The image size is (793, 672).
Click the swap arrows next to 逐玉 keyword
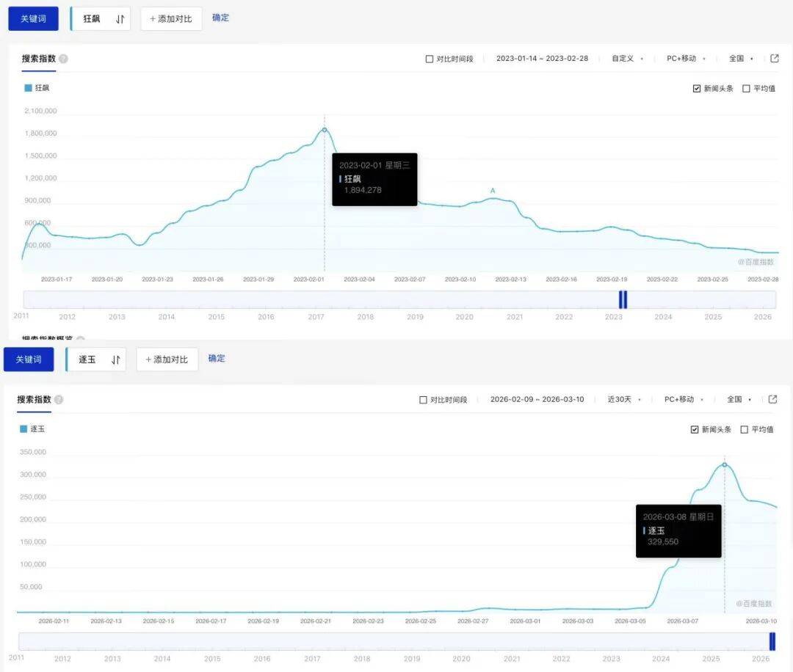click(x=116, y=359)
